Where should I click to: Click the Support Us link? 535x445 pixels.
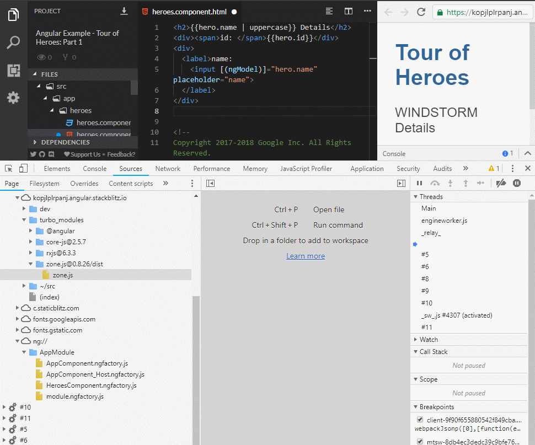tap(82, 154)
